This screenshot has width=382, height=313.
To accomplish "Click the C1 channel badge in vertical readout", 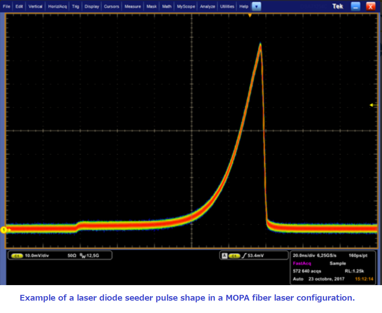I will click(17, 255).
